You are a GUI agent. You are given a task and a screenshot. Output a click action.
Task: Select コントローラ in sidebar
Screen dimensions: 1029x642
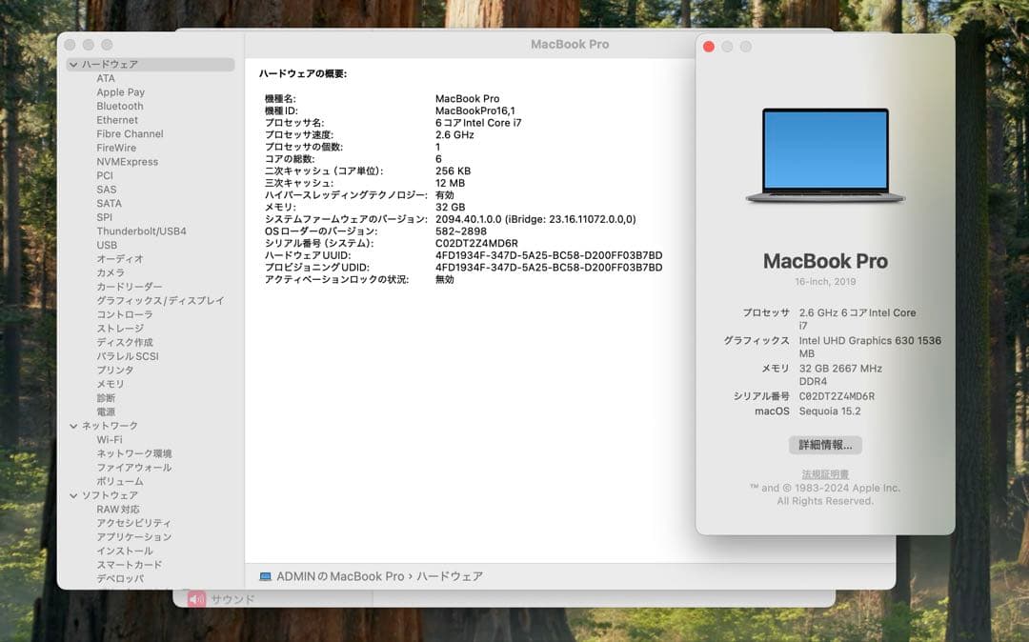(x=125, y=314)
